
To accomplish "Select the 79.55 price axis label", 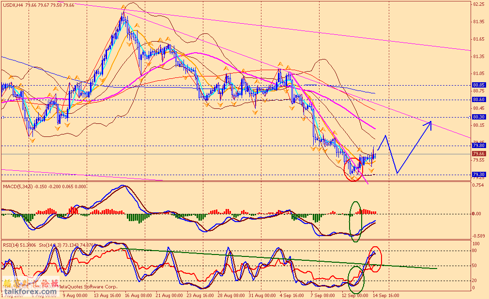I will [x=478, y=160].
